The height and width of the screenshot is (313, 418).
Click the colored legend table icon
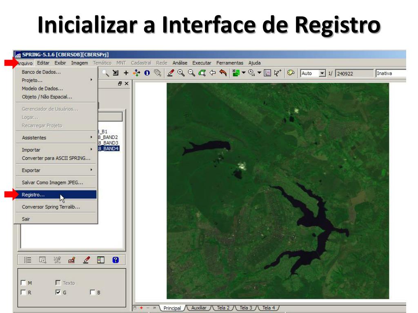101,260
